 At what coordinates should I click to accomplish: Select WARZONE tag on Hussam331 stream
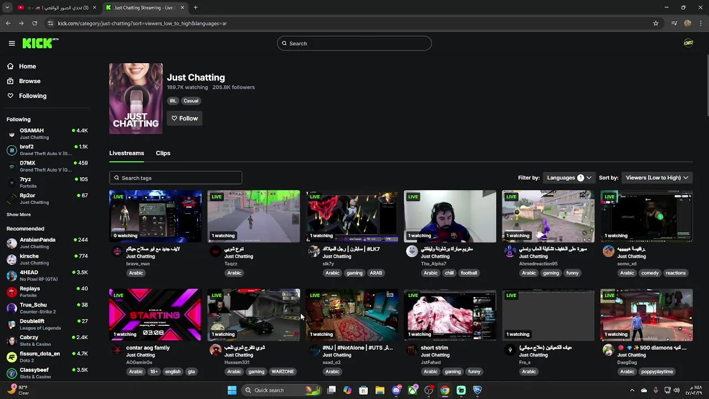(x=282, y=371)
